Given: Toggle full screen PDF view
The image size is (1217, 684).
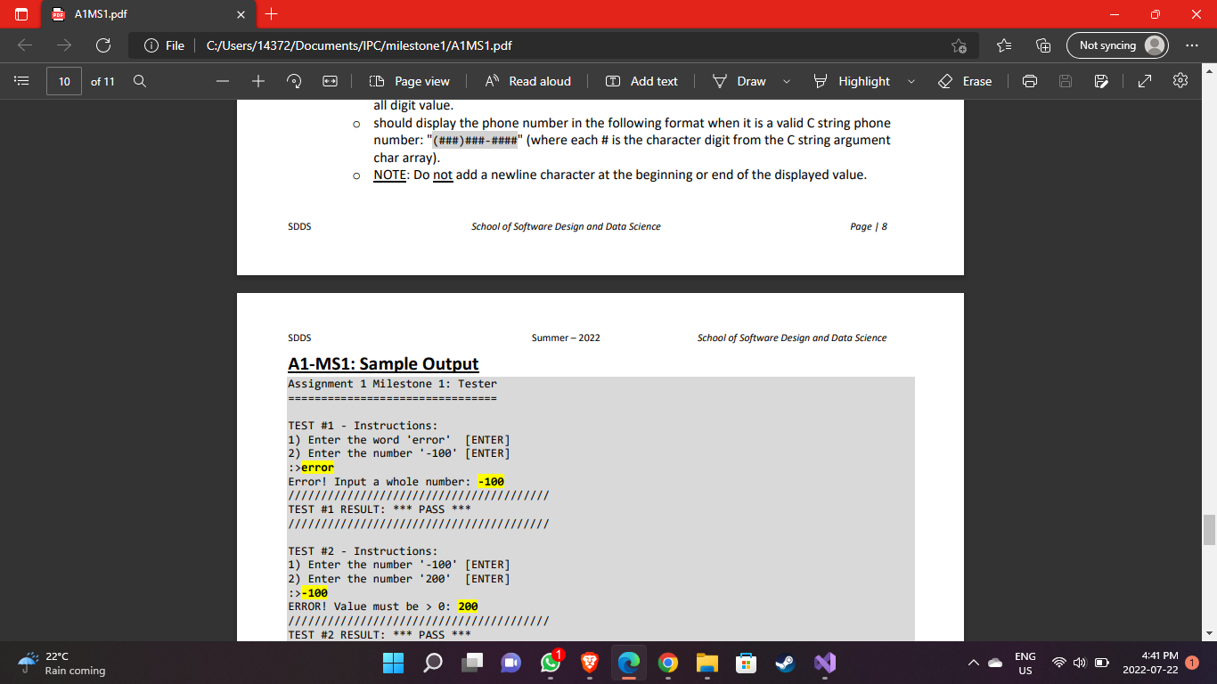Looking at the screenshot, I should (1144, 81).
